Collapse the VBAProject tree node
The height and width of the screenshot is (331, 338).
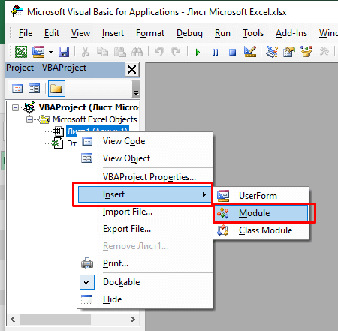[x=15, y=108]
